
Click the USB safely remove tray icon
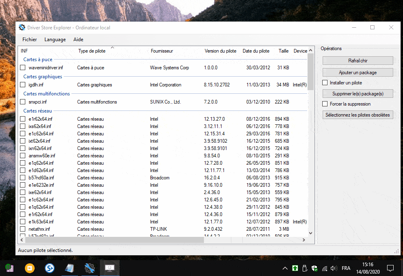[x=305, y=268]
